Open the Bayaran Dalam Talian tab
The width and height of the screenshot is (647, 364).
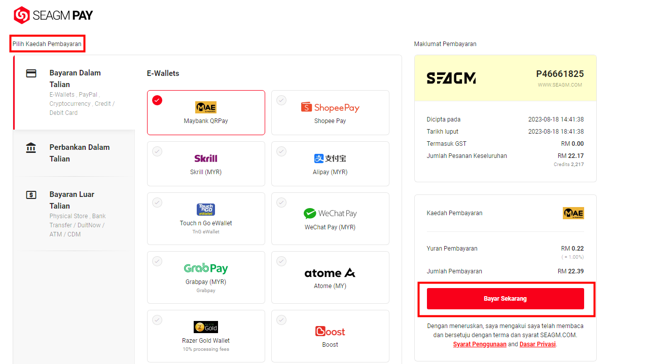pyautogui.click(x=75, y=92)
